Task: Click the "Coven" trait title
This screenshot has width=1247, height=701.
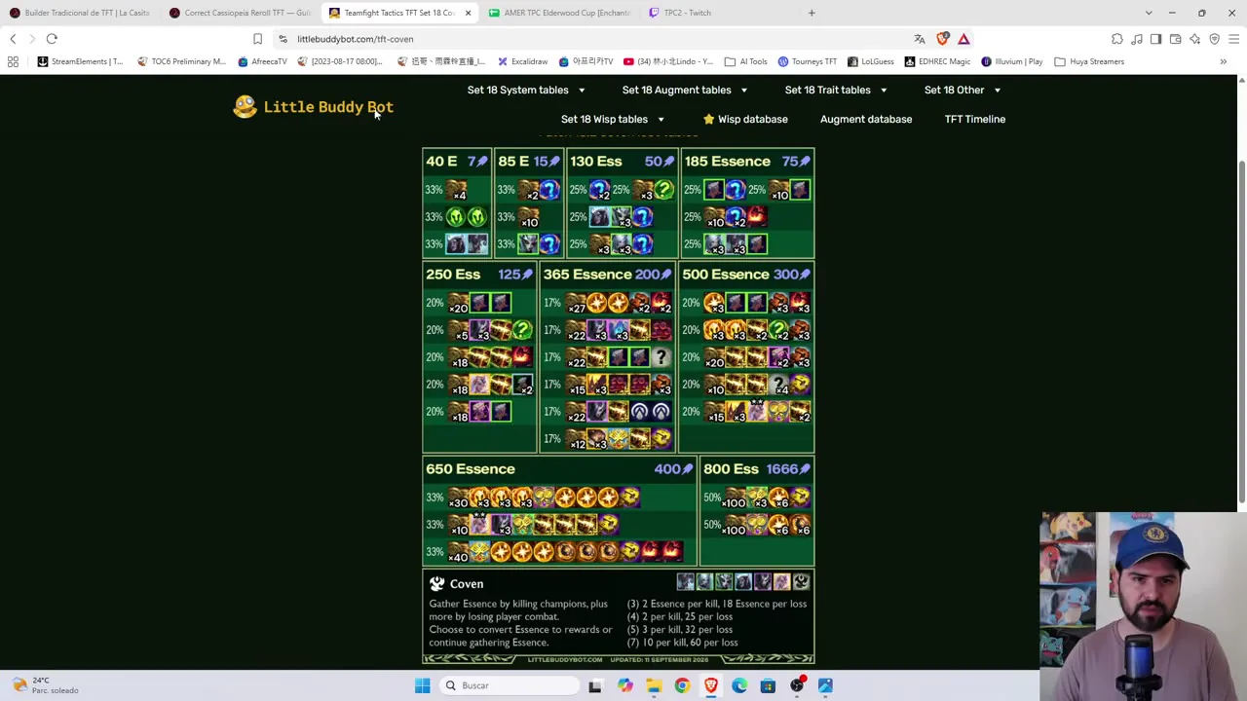Action: point(467,584)
